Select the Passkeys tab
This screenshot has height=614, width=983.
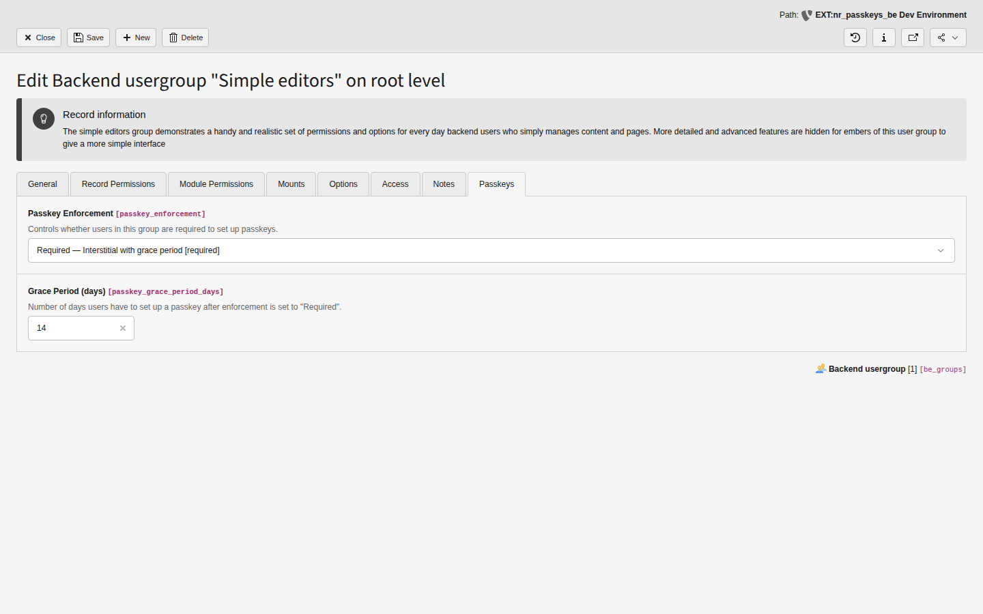point(496,184)
